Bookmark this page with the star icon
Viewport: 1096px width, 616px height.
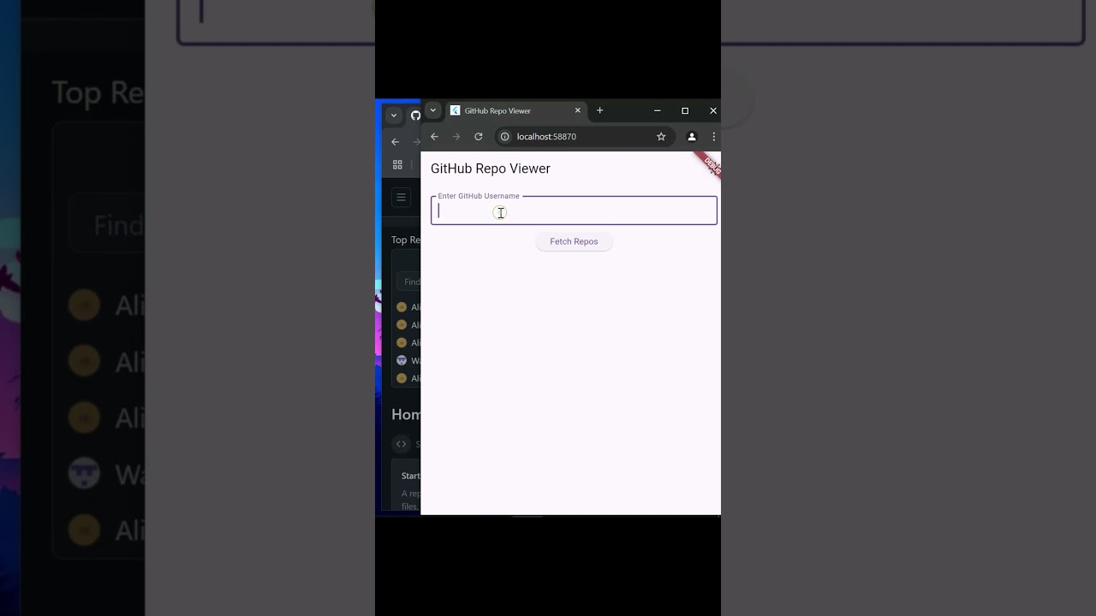click(x=661, y=137)
